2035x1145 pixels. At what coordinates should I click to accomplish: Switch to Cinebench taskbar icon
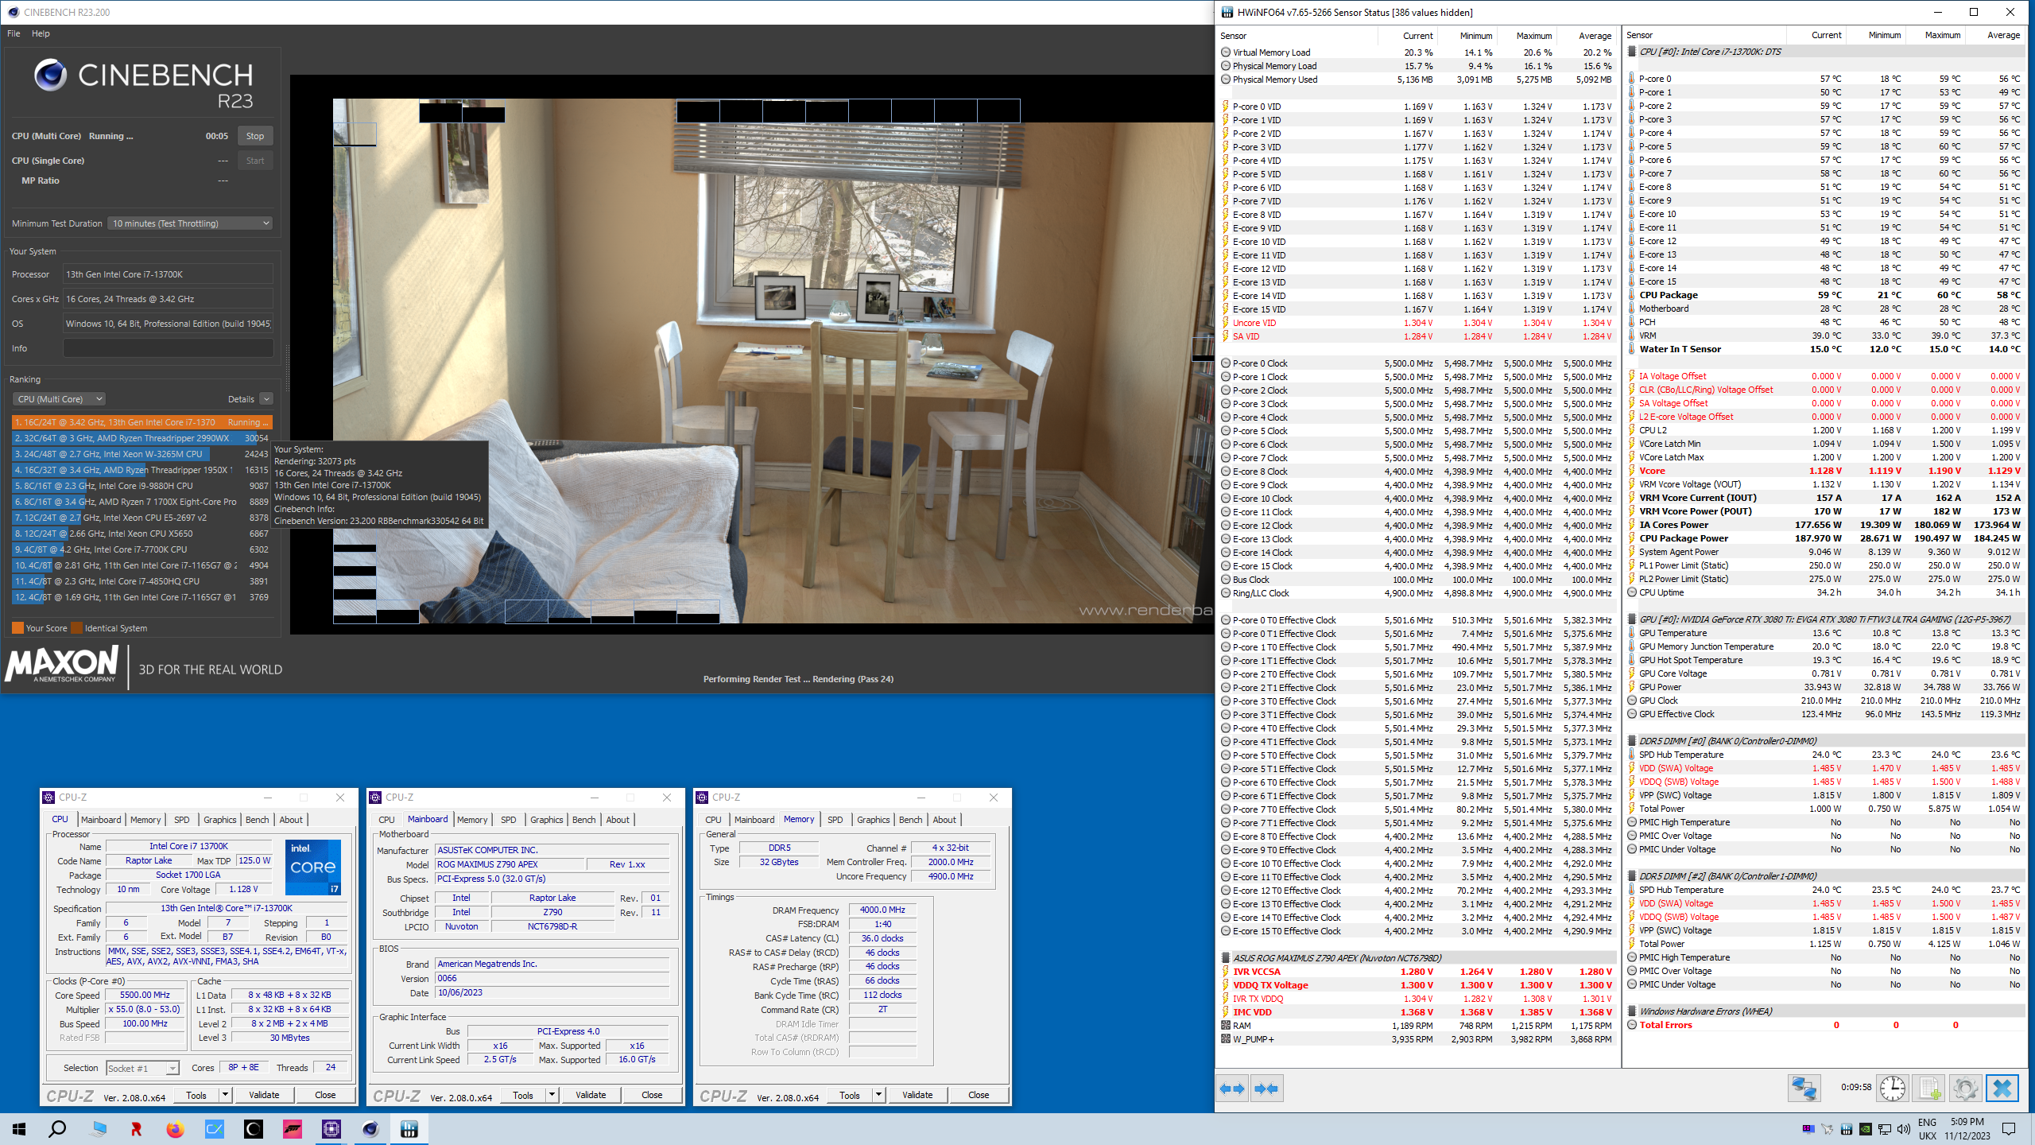click(x=370, y=1129)
